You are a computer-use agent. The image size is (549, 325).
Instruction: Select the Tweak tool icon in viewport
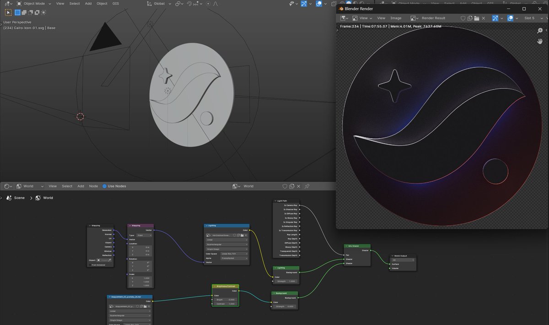8,12
